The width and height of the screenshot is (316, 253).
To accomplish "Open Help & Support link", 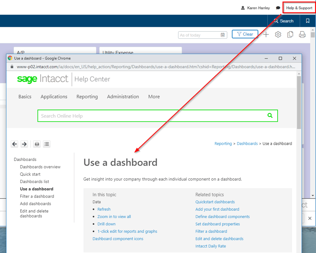I will pyautogui.click(x=299, y=8).
